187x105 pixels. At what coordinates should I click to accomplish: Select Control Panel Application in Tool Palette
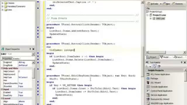161,91
